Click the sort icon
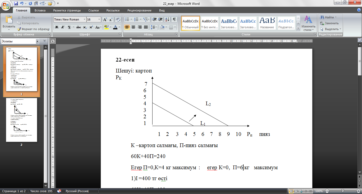362x194 pixels. point(167,19)
